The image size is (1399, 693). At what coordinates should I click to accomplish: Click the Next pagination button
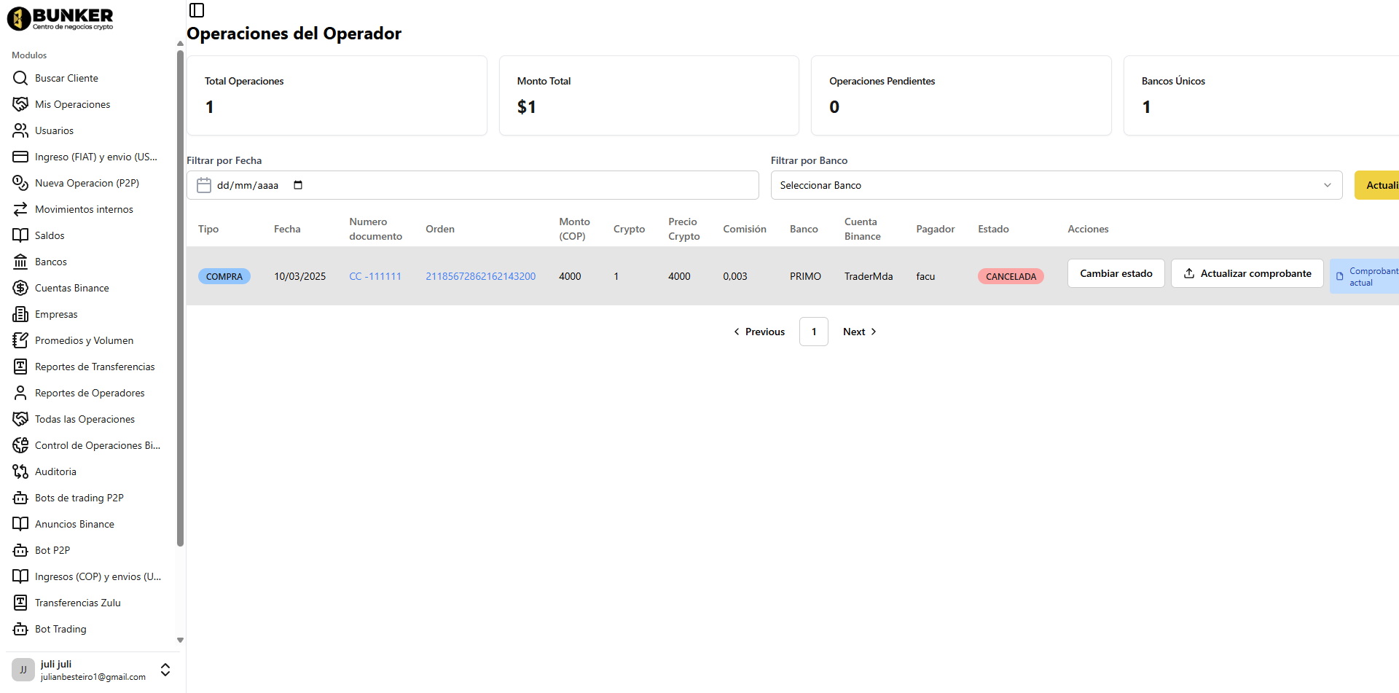[859, 332]
